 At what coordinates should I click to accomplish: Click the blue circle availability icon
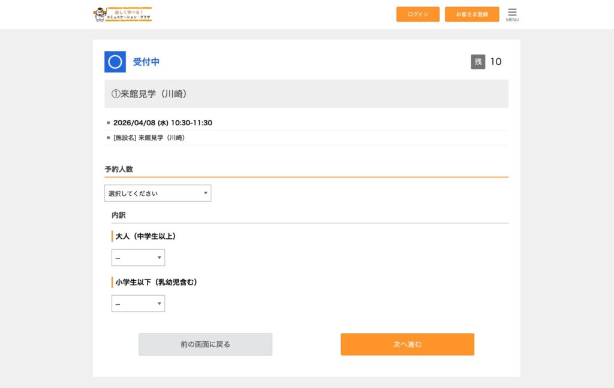pos(115,62)
